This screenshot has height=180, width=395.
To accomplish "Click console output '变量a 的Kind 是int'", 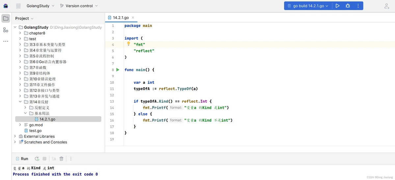I will coord(34,168).
